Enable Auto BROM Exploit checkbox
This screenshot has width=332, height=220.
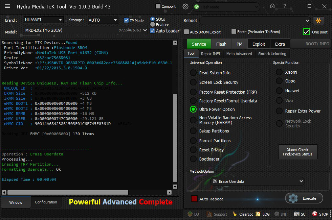click(x=186, y=32)
